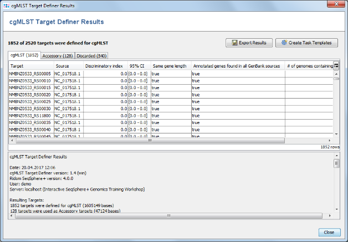
Task: Click the table's horizontal scrollbar left arrow
Action: point(12,141)
